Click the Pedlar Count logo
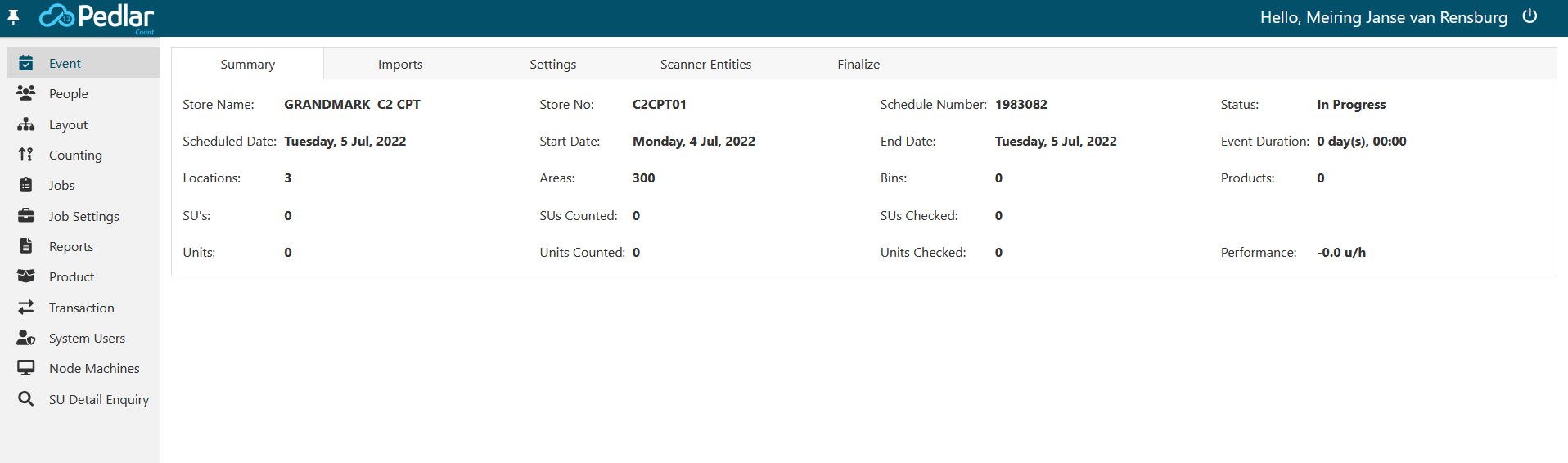This screenshot has width=1568, height=463. tap(97, 17)
